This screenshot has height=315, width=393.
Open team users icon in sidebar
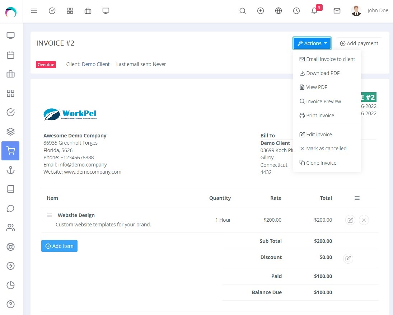tap(10, 227)
